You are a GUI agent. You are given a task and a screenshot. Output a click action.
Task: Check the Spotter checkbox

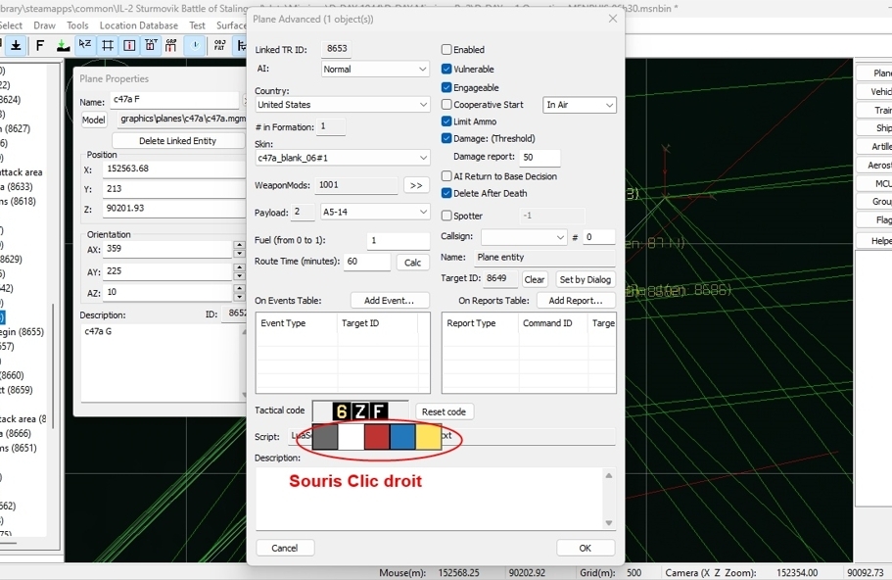446,216
